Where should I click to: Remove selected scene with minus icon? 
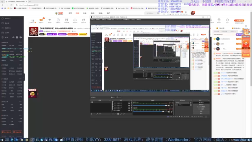pyautogui.click(x=94, y=114)
